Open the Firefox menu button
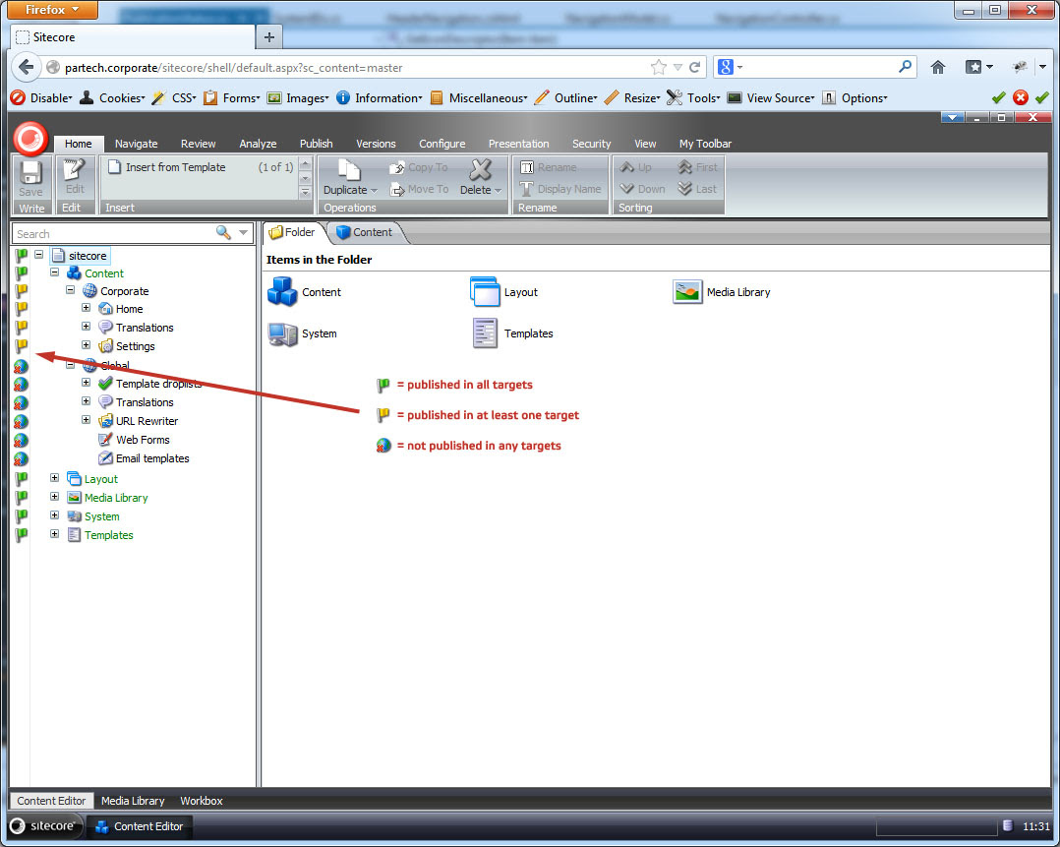Viewport: 1060px width, 847px height. click(52, 10)
